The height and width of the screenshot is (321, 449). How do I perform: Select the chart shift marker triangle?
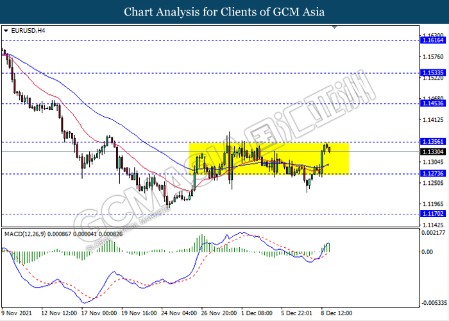click(334, 27)
